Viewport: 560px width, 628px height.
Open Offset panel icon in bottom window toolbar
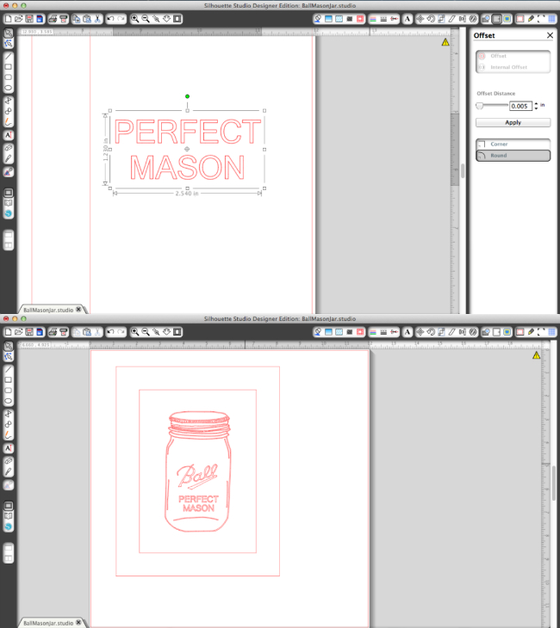pyautogui.click(x=496, y=332)
